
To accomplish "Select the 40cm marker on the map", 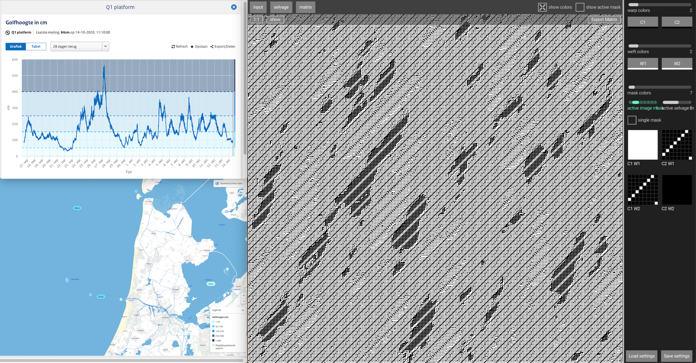I will [x=211, y=284].
